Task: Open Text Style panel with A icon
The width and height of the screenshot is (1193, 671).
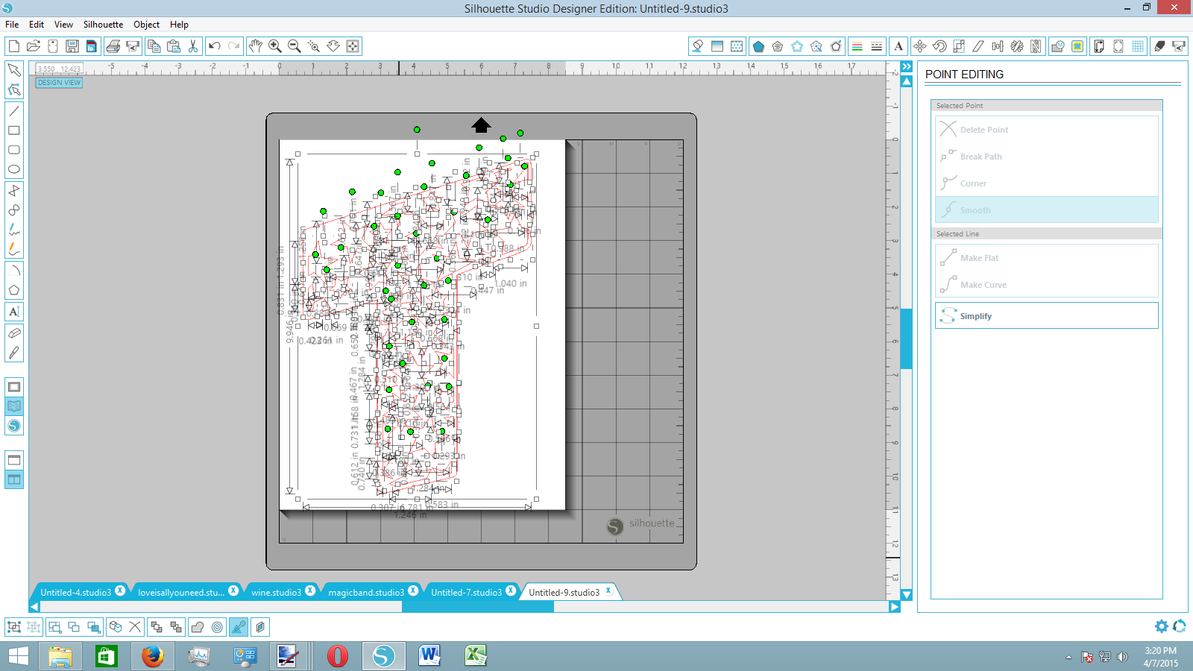Action: (898, 46)
